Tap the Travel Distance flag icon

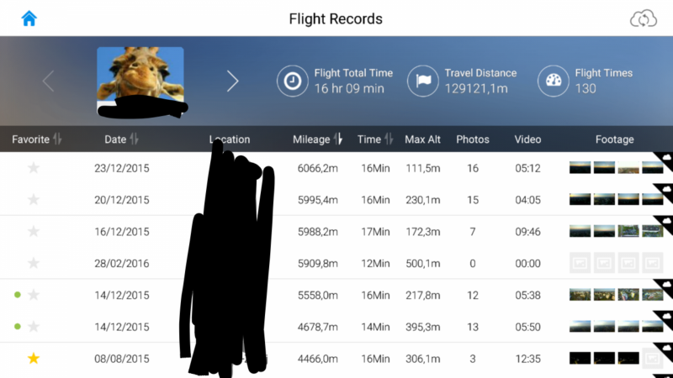click(x=422, y=81)
